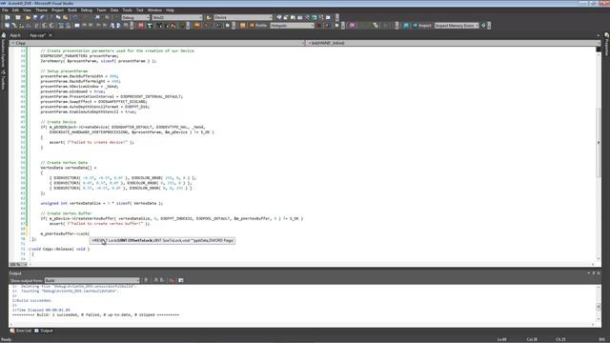Go to previous message in Output

pos(155,280)
